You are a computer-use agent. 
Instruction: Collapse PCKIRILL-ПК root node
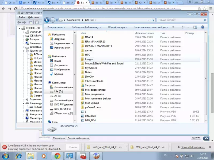point(20,28)
